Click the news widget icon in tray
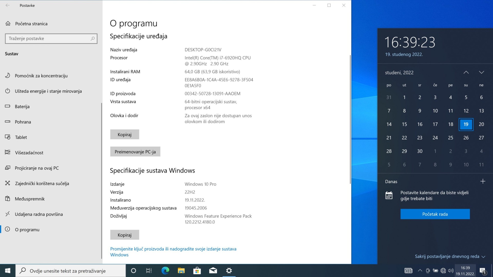Image resolution: width=493 pixels, height=277 pixels. click(408, 271)
